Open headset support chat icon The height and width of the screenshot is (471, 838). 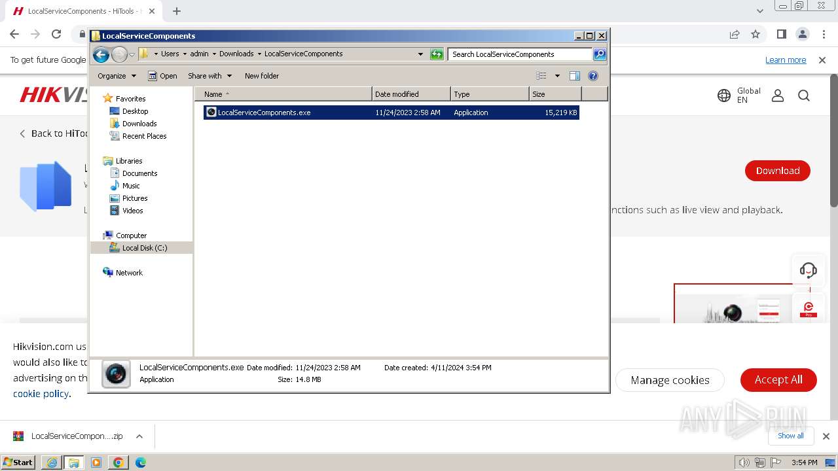809,270
